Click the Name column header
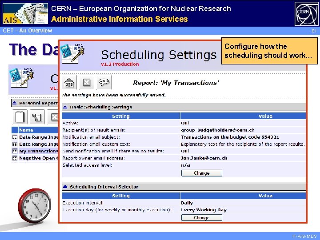The width and height of the screenshot is (320, 240). (26, 130)
